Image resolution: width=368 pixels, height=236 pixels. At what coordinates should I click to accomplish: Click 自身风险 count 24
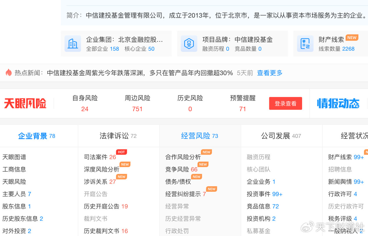[x=85, y=109]
